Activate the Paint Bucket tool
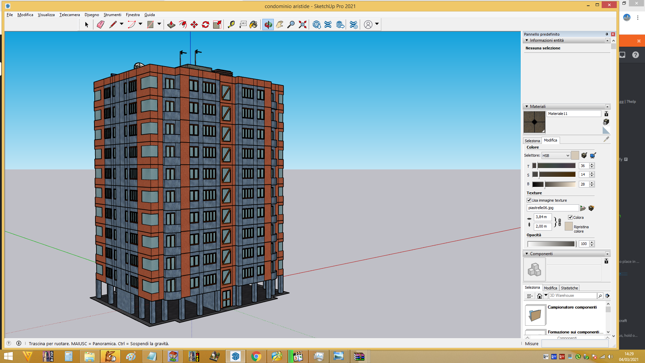This screenshot has height=363, width=645. pos(254,25)
